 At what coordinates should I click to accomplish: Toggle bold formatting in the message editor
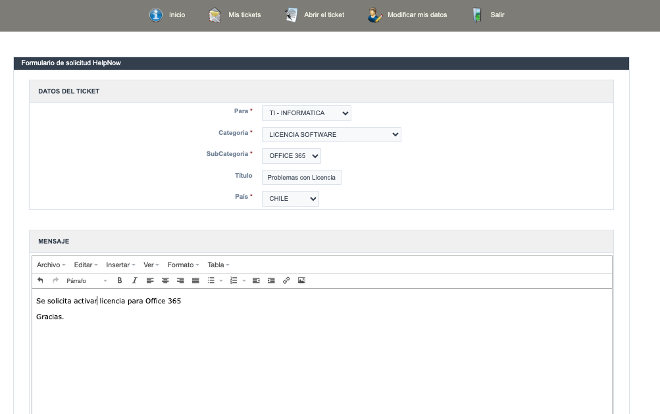120,280
